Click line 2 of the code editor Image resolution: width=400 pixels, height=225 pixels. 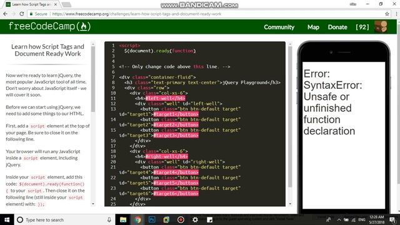(160, 51)
